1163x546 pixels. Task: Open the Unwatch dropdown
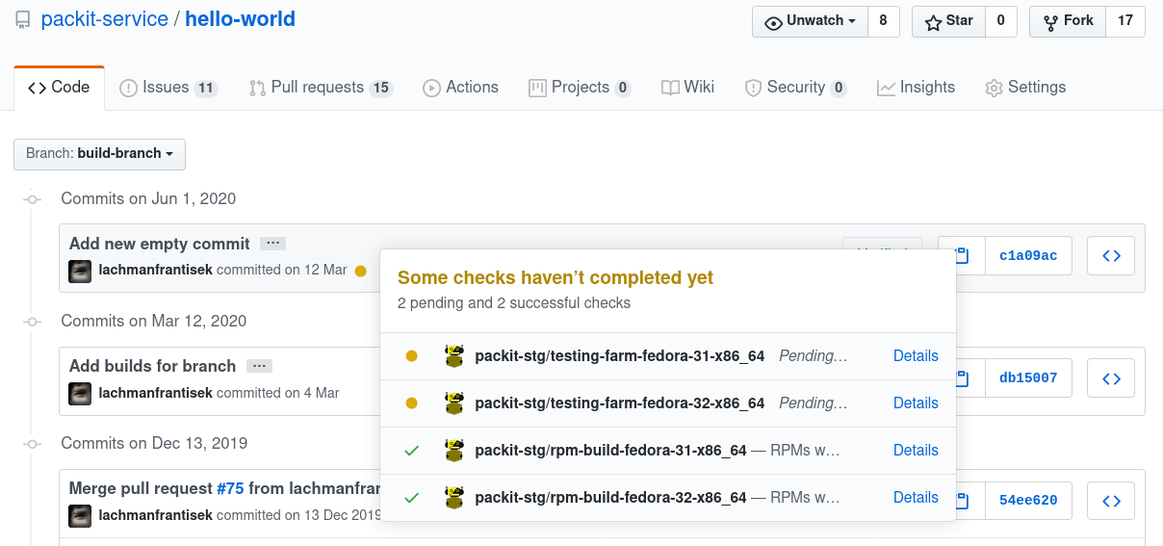[x=810, y=21]
